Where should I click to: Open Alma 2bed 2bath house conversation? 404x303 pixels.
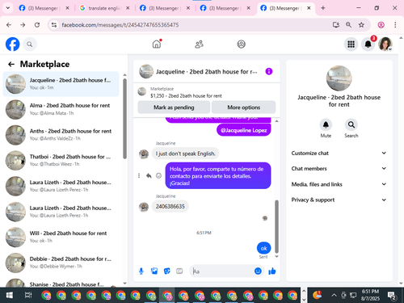coord(61,109)
